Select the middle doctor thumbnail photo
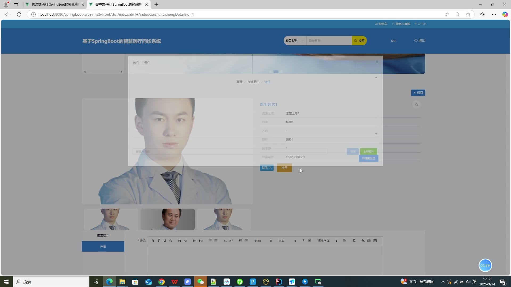Image resolution: width=511 pixels, height=287 pixels. tap(168, 219)
